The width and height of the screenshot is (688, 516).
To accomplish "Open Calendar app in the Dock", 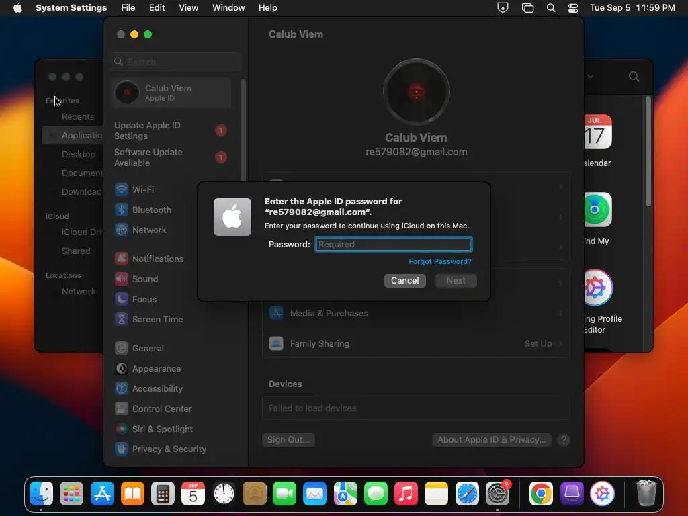I will [x=193, y=494].
